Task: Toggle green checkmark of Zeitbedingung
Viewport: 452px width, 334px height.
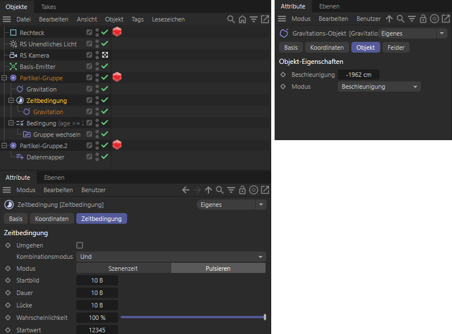Action: pos(105,101)
